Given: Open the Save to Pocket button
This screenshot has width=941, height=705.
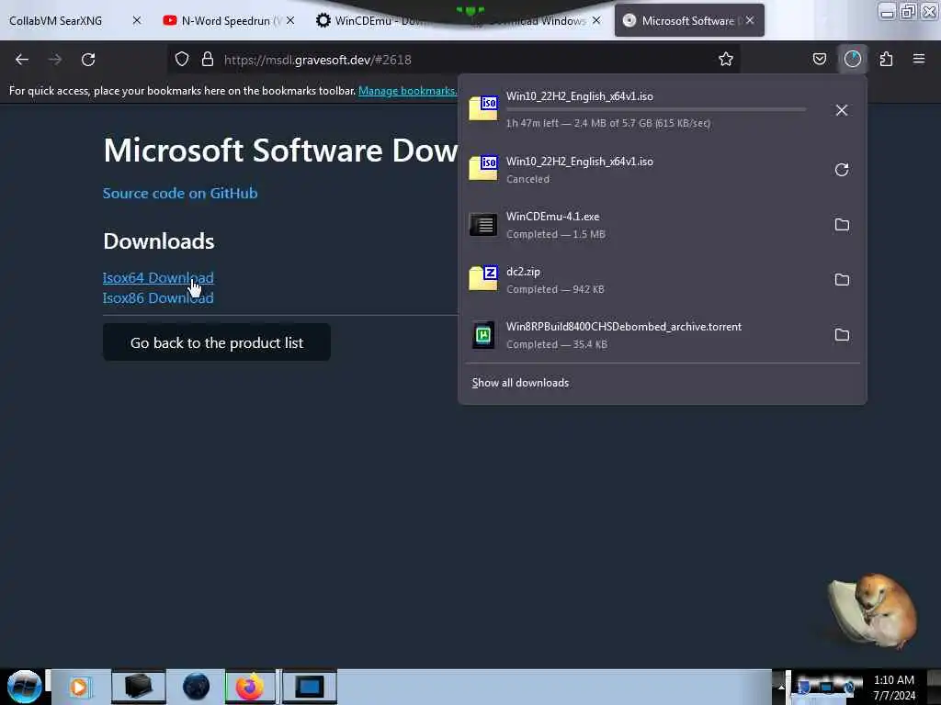Looking at the screenshot, I should (x=819, y=60).
